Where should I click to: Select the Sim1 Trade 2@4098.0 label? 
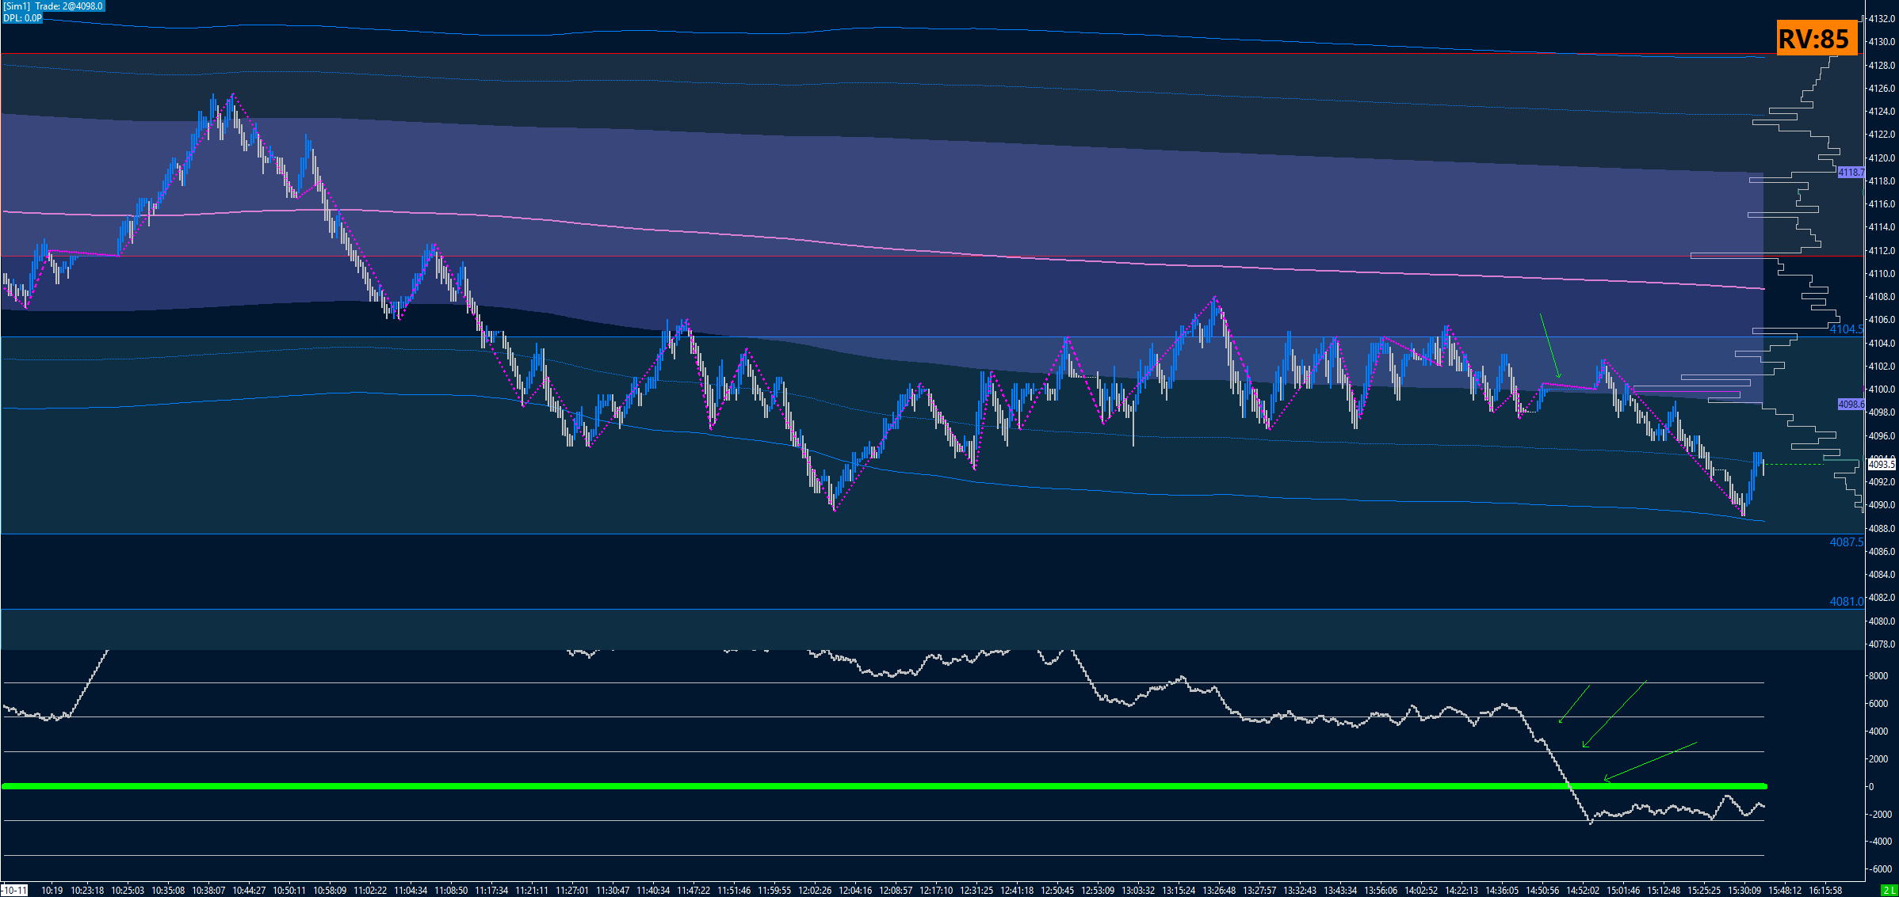tap(53, 6)
